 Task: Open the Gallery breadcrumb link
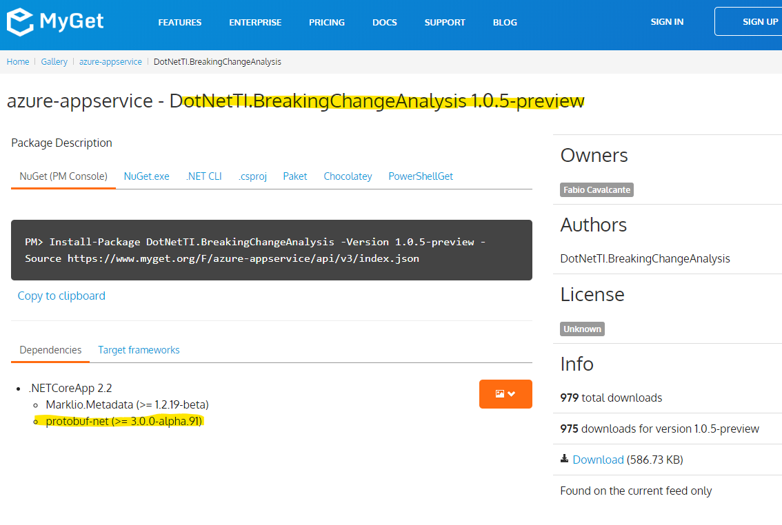click(54, 62)
